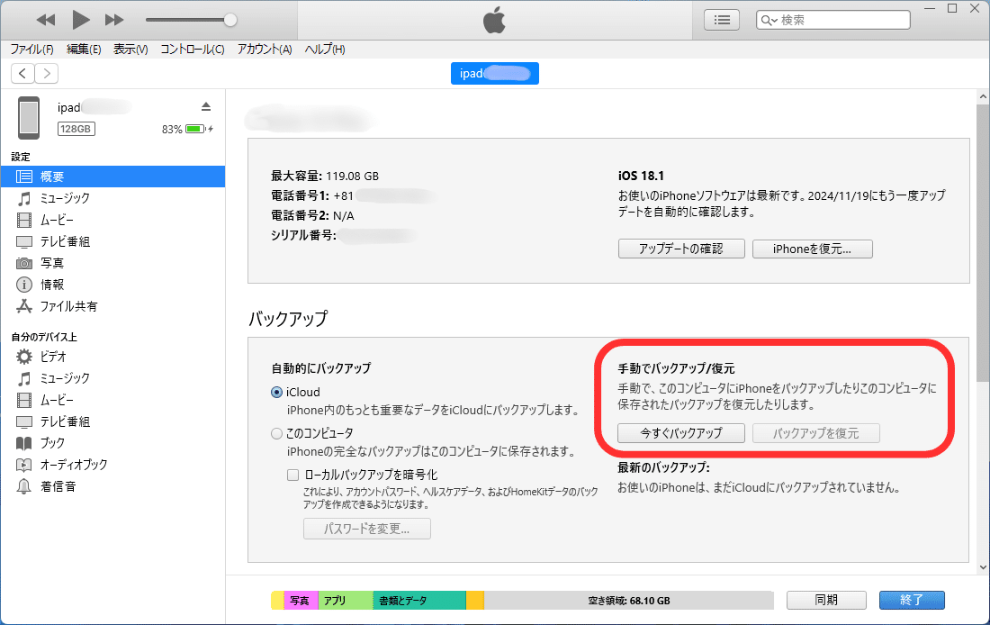
Task: Click the 空き領域: 68.10 GB segment
Action: (629, 601)
